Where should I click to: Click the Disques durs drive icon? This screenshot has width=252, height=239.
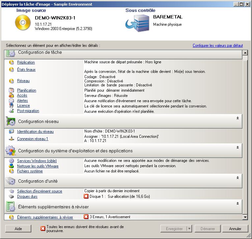pyautogui.click(x=11, y=196)
